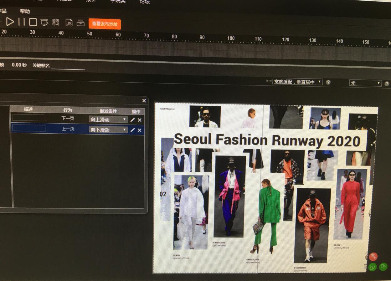391x281 pixels.
Task: Select the 下一页 behavior text
Action: [68, 119]
